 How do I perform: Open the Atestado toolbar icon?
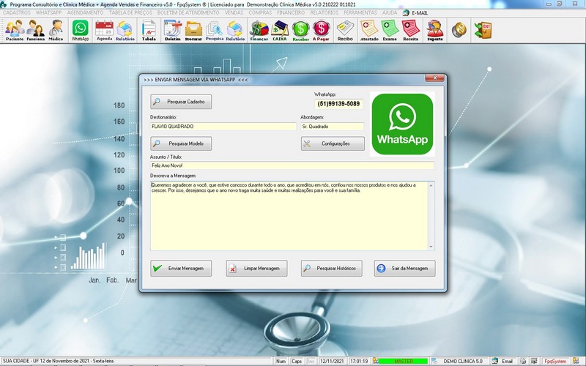369,30
